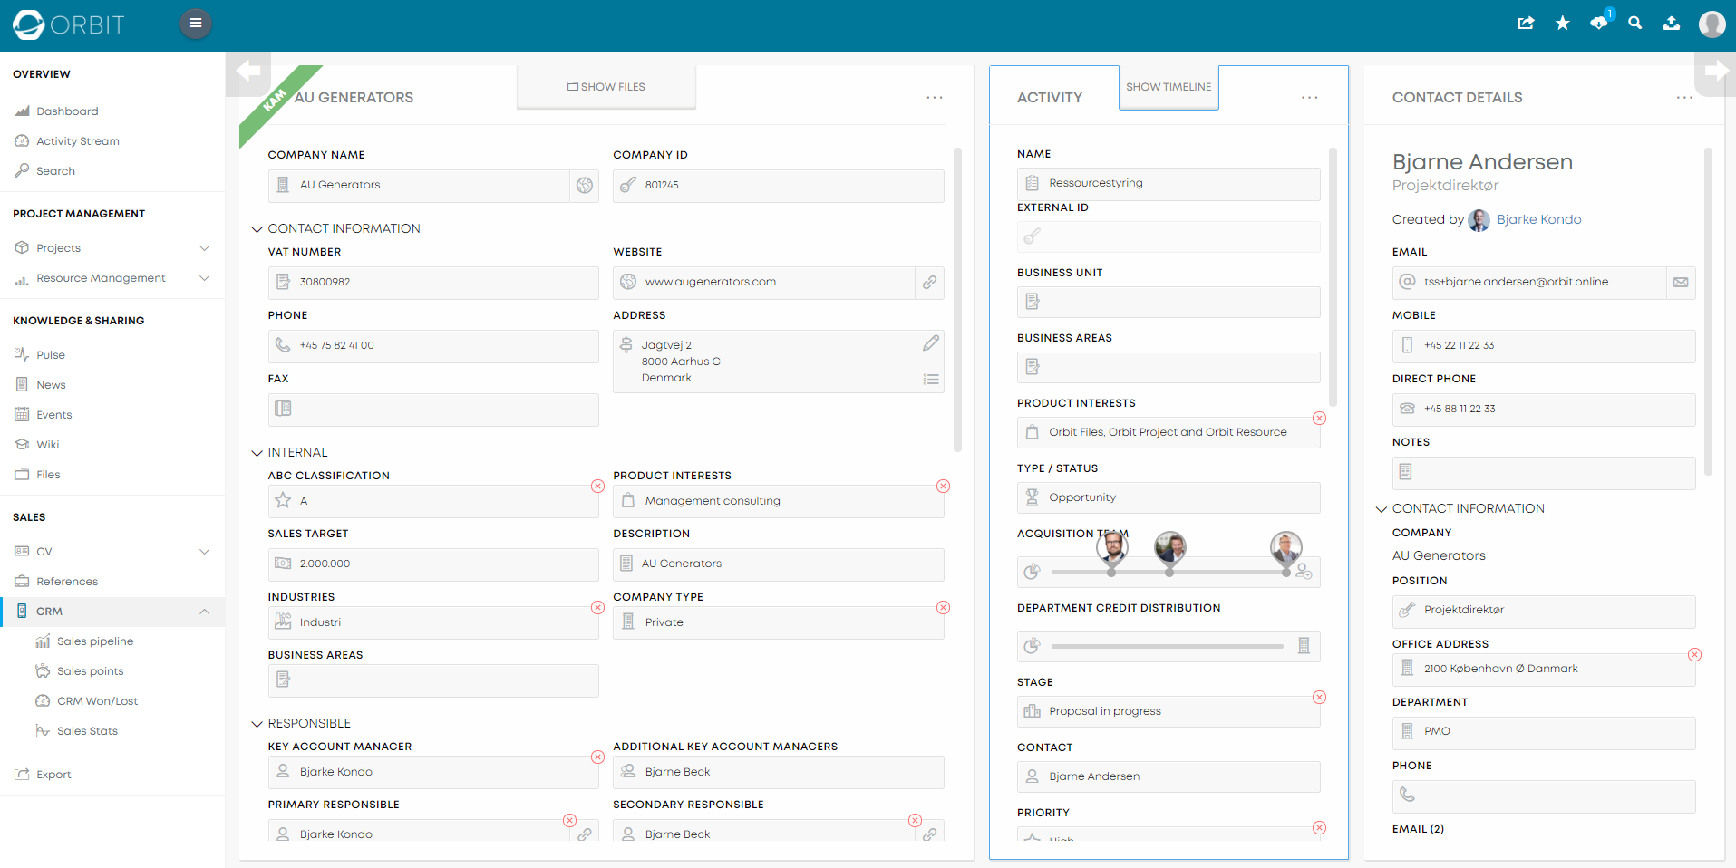Image resolution: width=1736 pixels, height=868 pixels.
Task: Open CRM Won/Lost from the sidebar
Action: (96, 700)
